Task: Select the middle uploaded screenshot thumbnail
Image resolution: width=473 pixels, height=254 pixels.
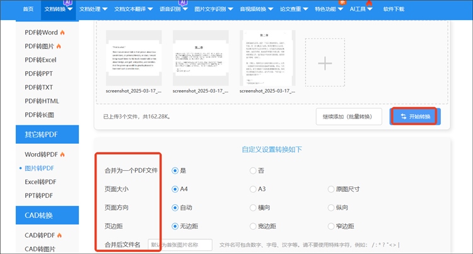Action: tap(201, 58)
